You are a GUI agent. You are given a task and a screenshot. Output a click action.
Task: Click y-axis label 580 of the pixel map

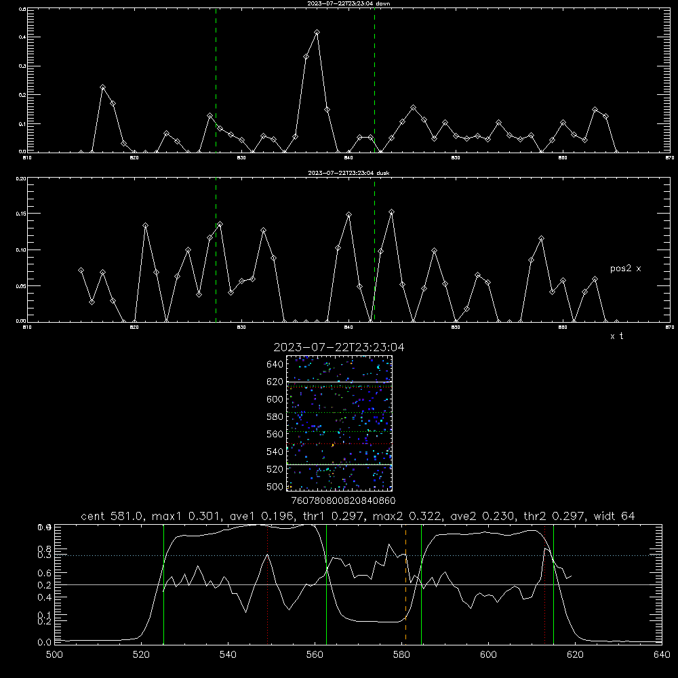click(x=275, y=417)
